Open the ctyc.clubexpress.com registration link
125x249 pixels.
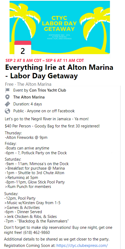82,245
